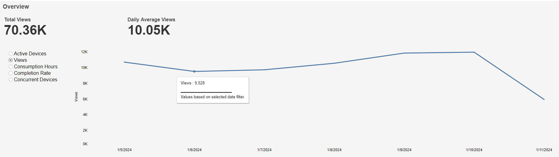Click the 1/6/2024 data point marker
The height and width of the screenshot is (157, 559).
coord(194,71)
